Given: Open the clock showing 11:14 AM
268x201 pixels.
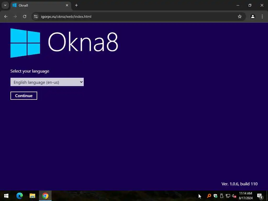Looking at the screenshot, I should (245, 196).
